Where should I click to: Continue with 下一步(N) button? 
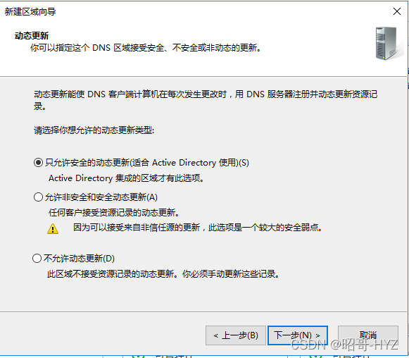click(x=297, y=335)
